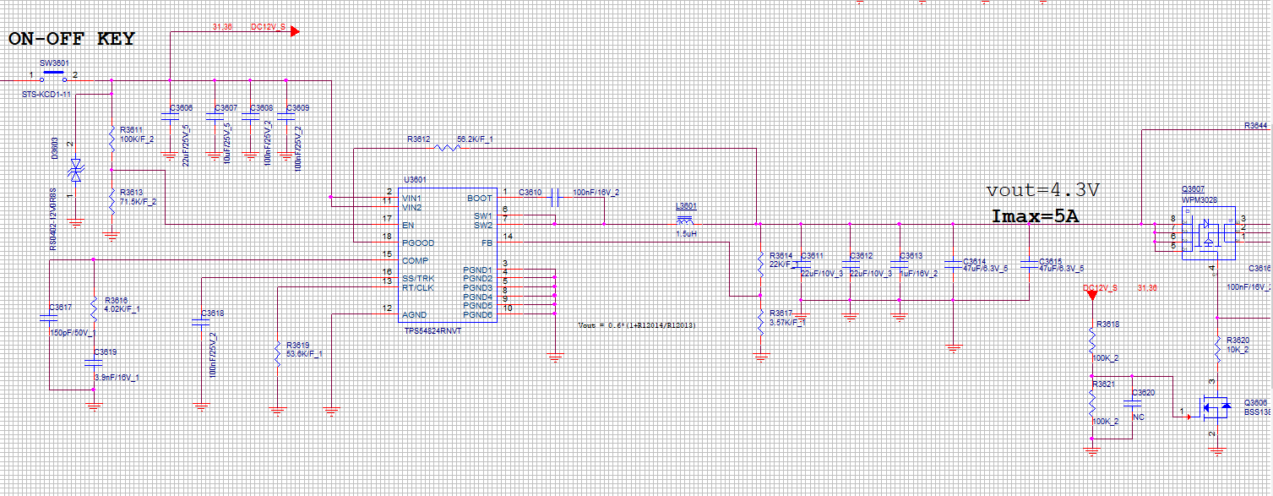Click the ground symbol below PGND pins
Viewport: 1273px width, 496px height.
point(555,357)
